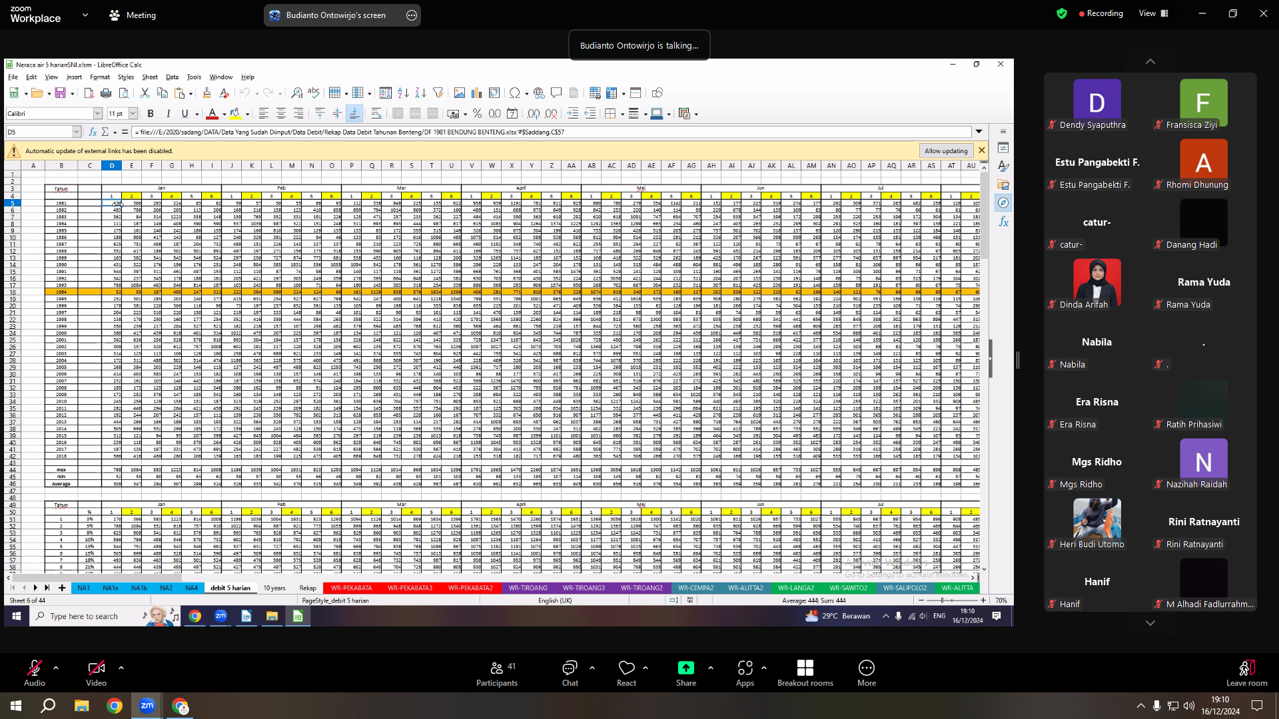Image resolution: width=1279 pixels, height=719 pixels.
Task: Click the Find & Replace icon
Action: point(297,93)
